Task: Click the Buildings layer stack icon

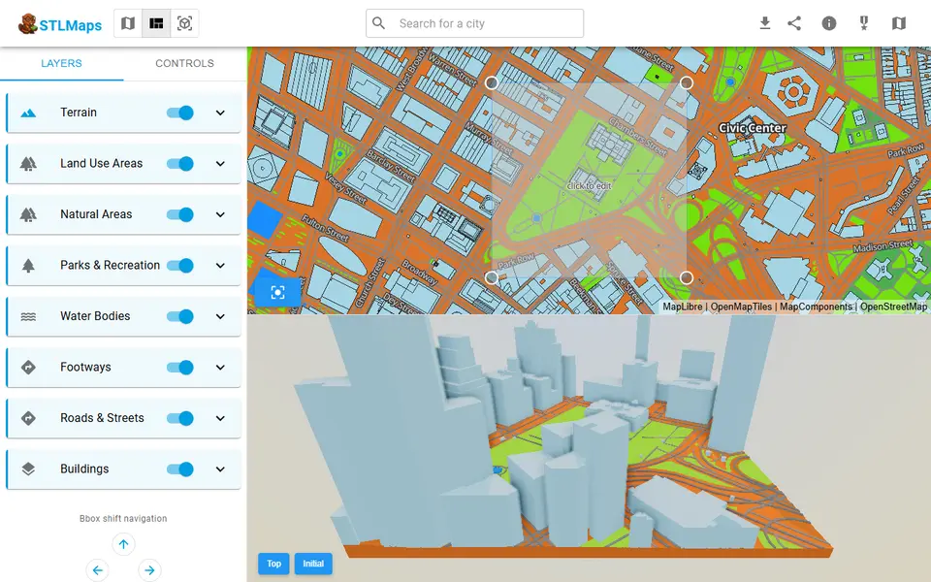Action: click(x=28, y=469)
